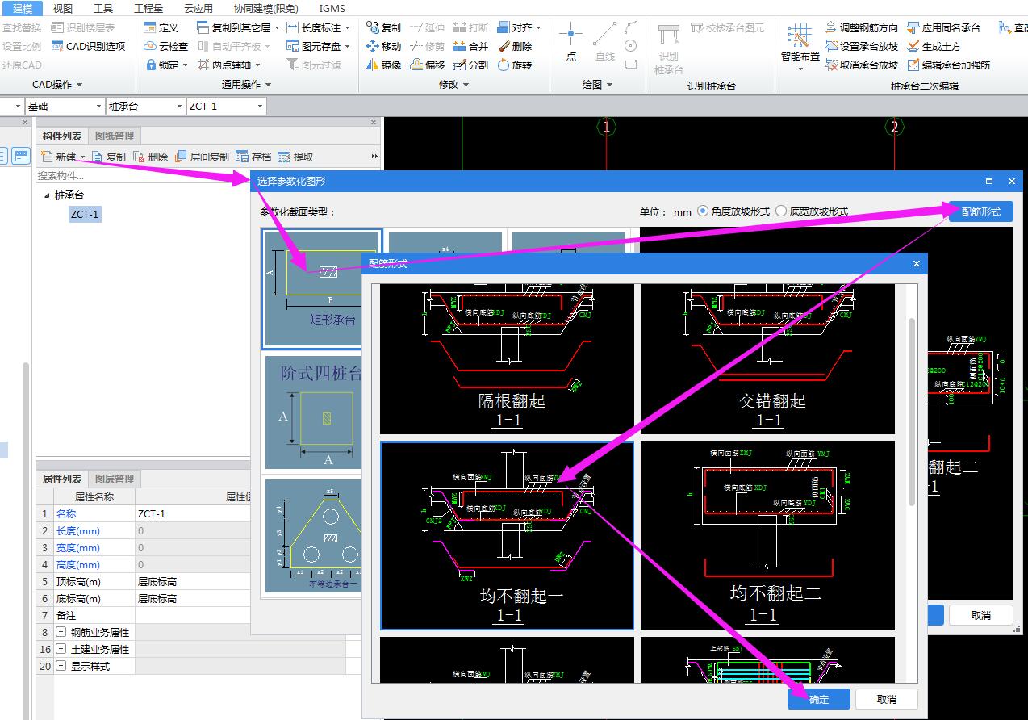
Task: Click the 删除 delete tool in ribbon
Action: click(x=515, y=46)
